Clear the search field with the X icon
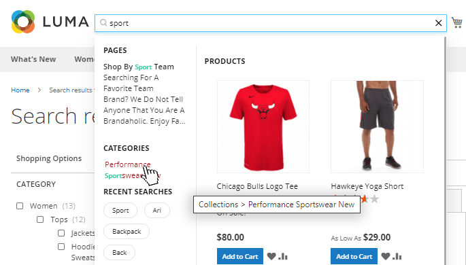The height and width of the screenshot is (265, 466). click(x=438, y=23)
